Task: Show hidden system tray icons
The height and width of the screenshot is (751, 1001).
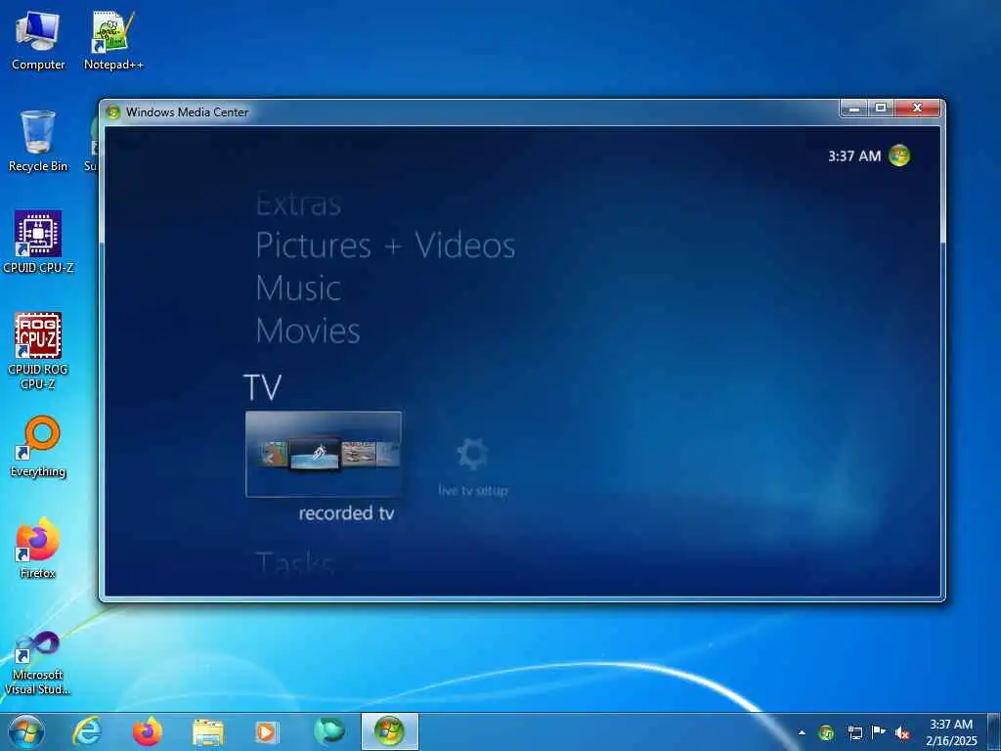Action: tap(802, 733)
